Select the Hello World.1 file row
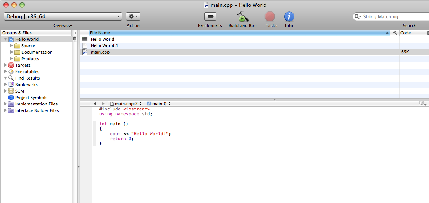Image resolution: width=429 pixels, height=203 pixels. point(255,46)
